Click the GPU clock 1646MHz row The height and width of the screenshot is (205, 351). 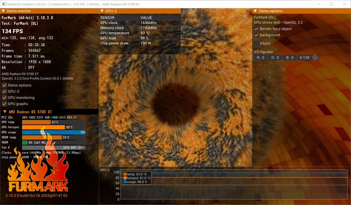140,23
